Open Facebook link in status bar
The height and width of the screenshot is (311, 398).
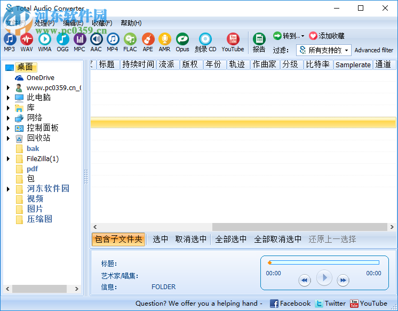tap(290, 304)
